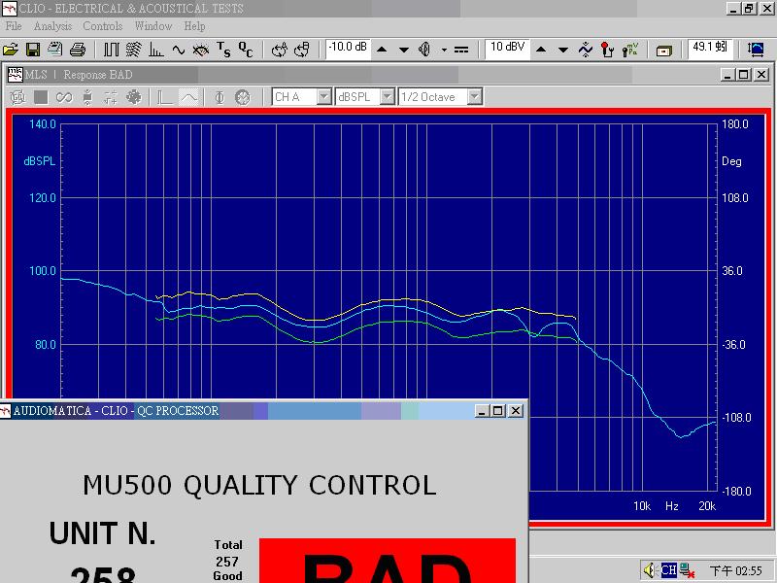
Task: Open the sinusoidal analysis icon
Action: (x=179, y=50)
